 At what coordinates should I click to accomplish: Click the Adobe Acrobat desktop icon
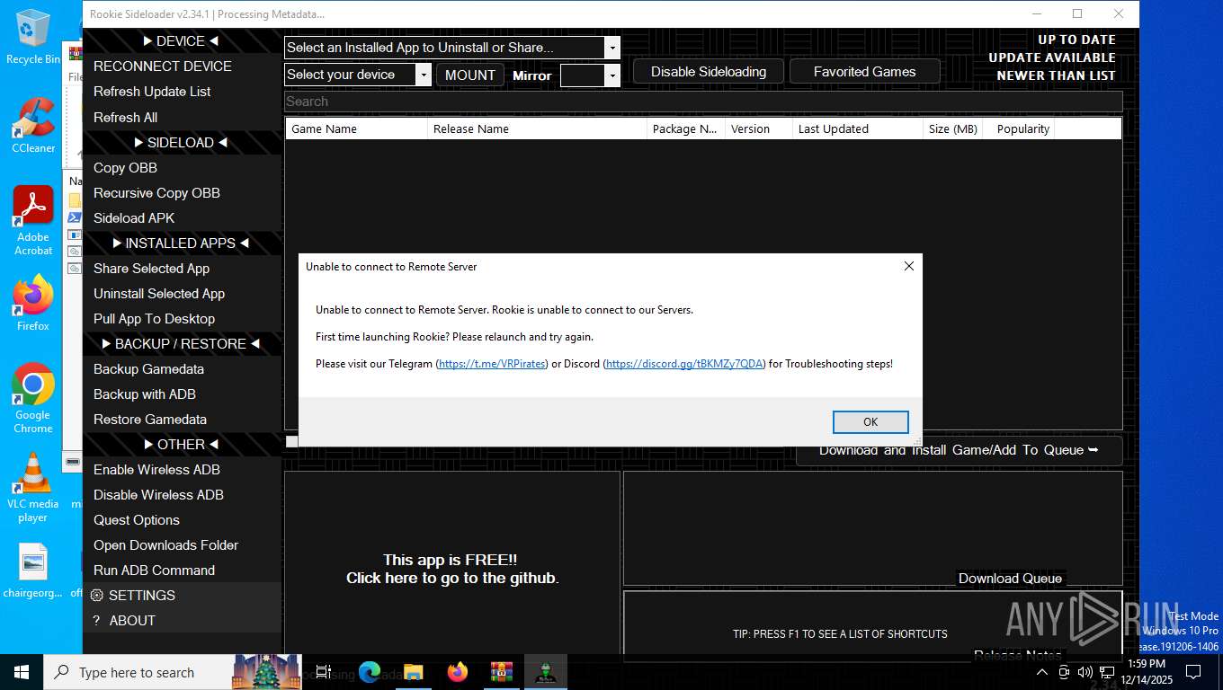[33, 221]
